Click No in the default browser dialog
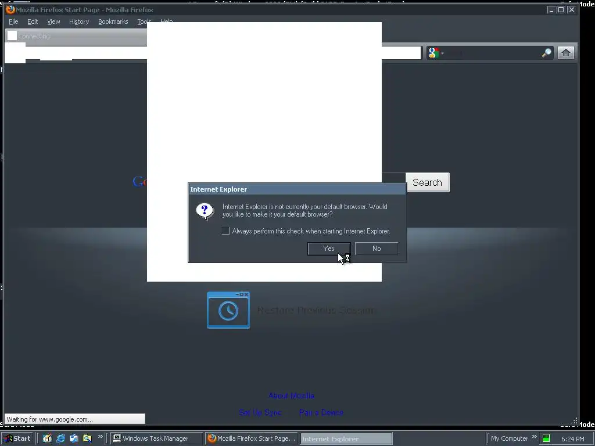This screenshot has width=595, height=446. (377, 249)
